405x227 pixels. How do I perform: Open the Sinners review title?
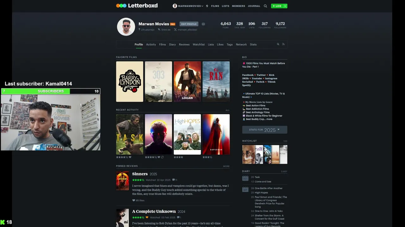coord(140,174)
